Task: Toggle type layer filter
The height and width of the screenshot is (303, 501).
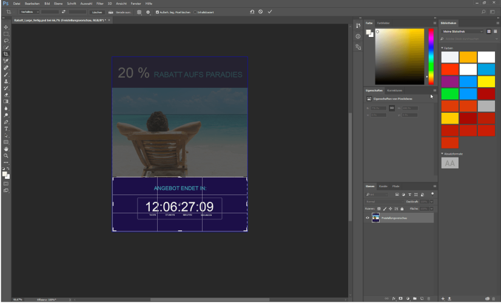Action: point(409,195)
